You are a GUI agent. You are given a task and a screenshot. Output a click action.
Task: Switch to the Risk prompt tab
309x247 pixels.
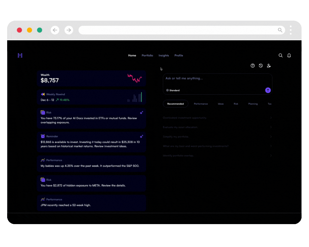(x=236, y=104)
